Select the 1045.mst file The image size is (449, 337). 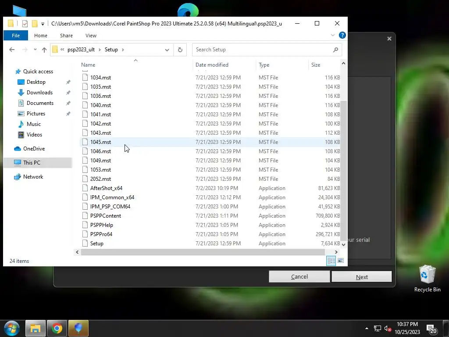pyautogui.click(x=100, y=142)
